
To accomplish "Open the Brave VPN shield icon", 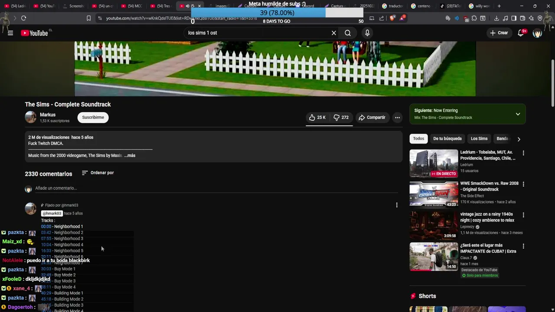I will click(540, 18).
